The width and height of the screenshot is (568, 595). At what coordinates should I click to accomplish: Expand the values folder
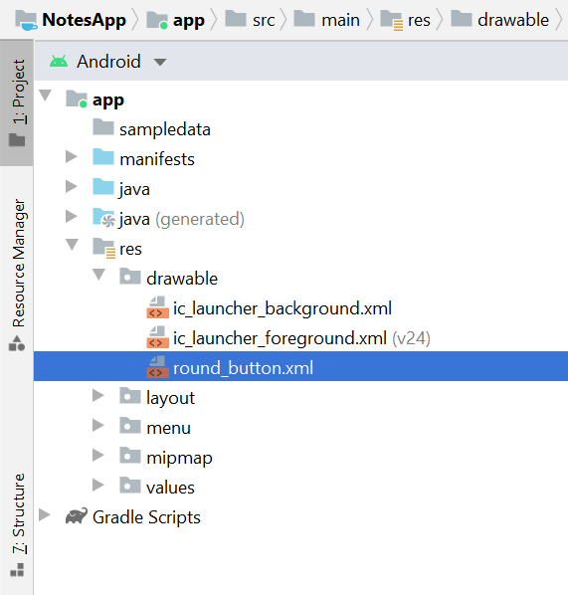pyautogui.click(x=98, y=485)
